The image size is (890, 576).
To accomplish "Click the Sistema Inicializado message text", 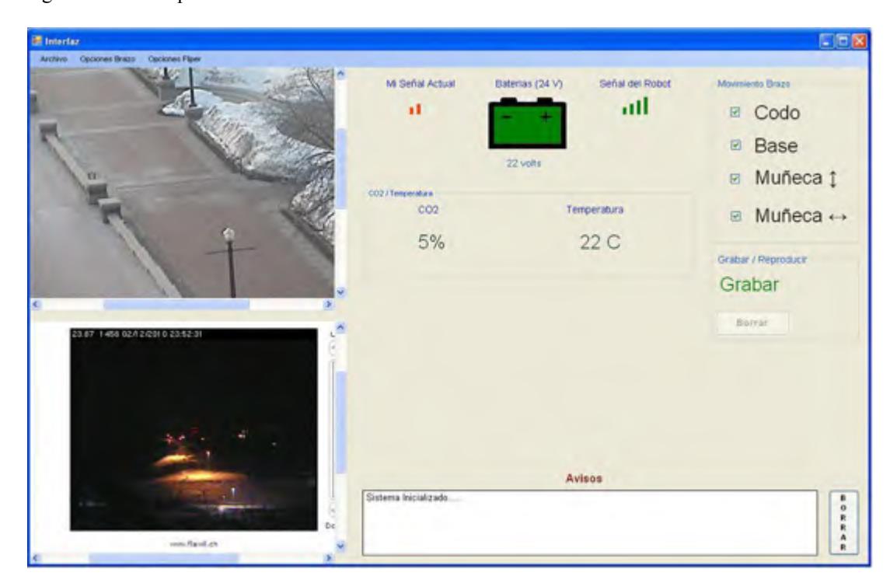I will click(414, 497).
